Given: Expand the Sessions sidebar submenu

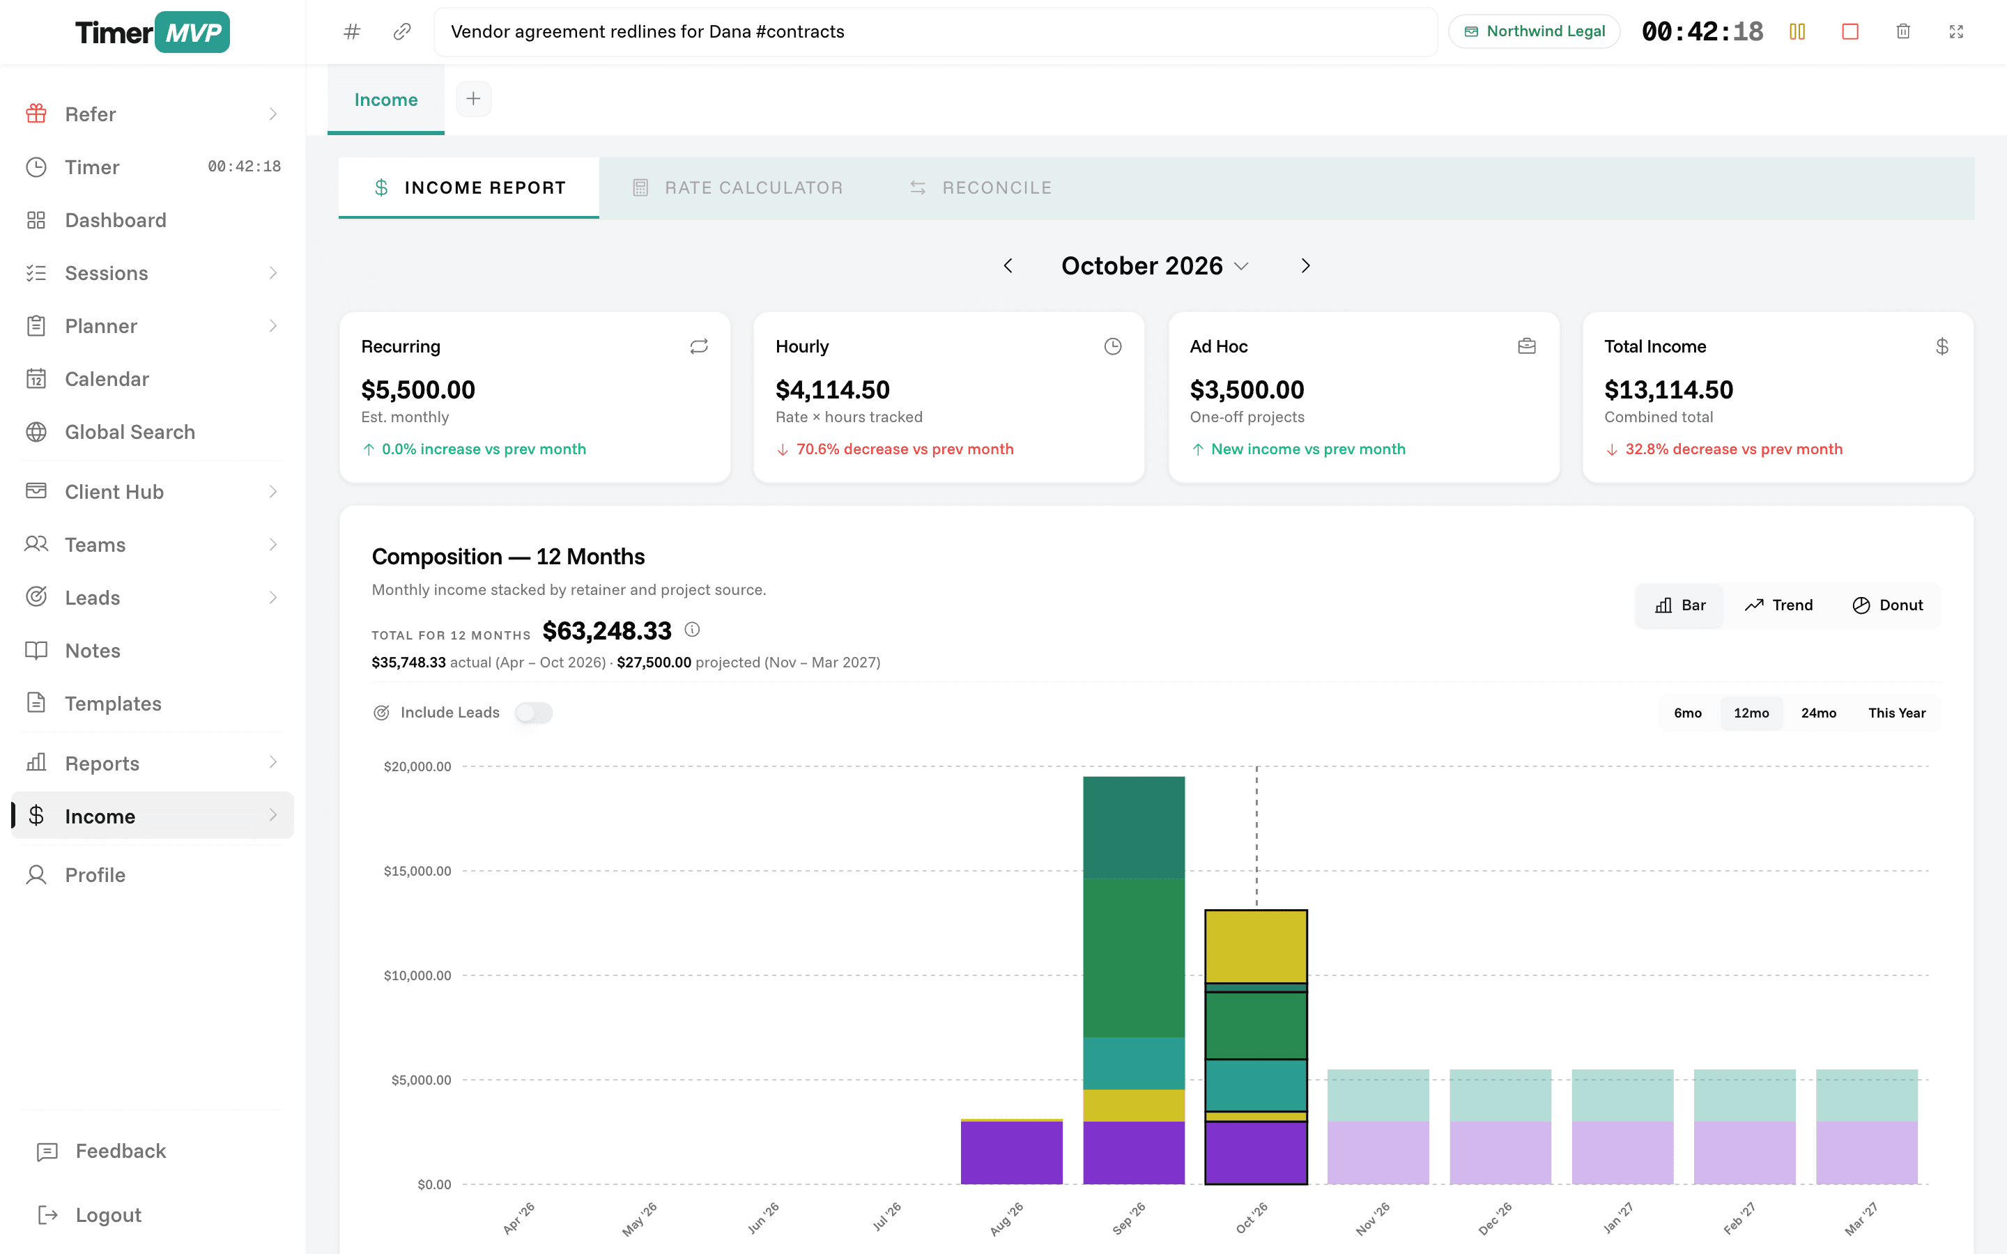Looking at the screenshot, I should [x=273, y=273].
